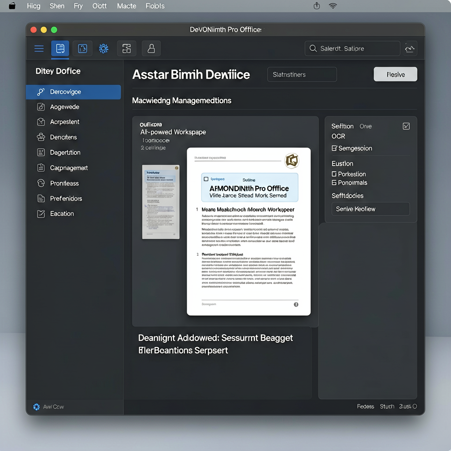Click the Capnagemert sidebar icon

tap(41, 167)
